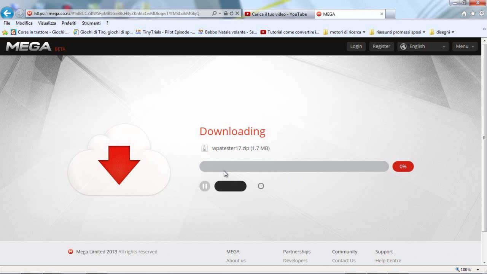Open Corse in trattore - Giochi bookmark
Screen dimensions: 487x274
point(40,32)
